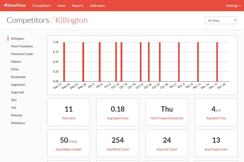This screenshot has height=162, width=244.
Task: Click the Oct 15 x-axis label
Action: (x=123, y=86)
